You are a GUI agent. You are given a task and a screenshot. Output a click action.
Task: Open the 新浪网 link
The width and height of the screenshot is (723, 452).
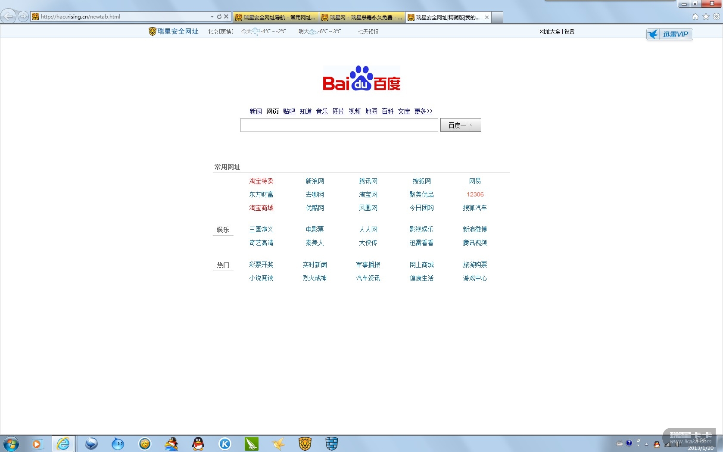315,181
